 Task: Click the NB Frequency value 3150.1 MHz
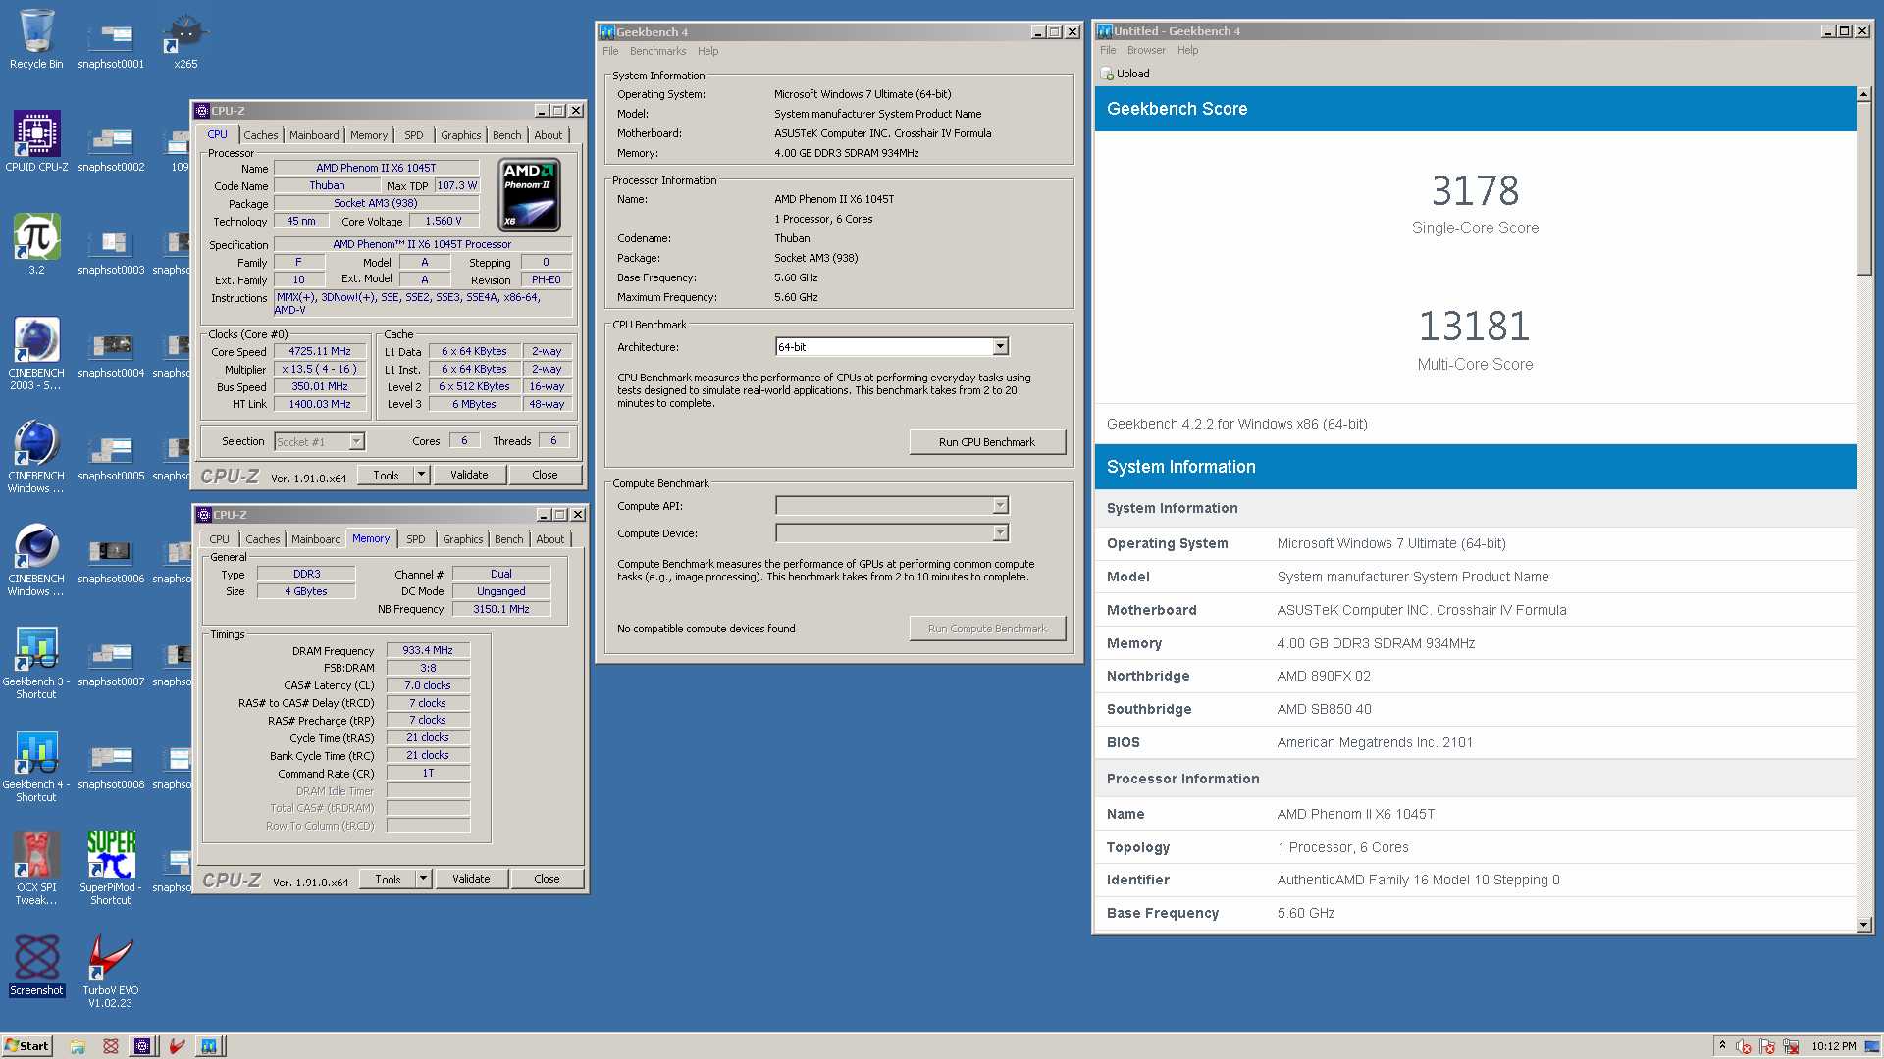tap(500, 609)
